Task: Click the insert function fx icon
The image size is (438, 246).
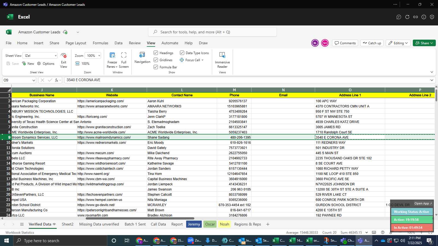Action: pyautogui.click(x=56, y=80)
